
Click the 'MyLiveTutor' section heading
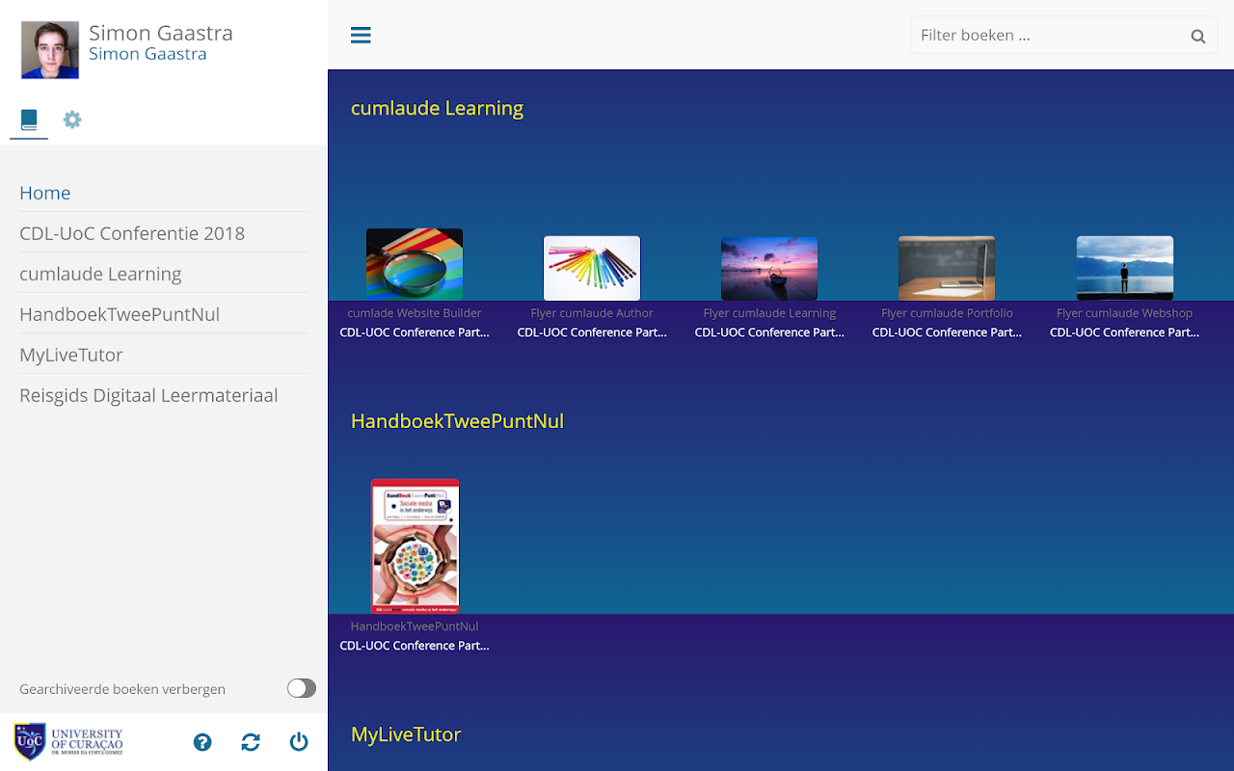[406, 734]
